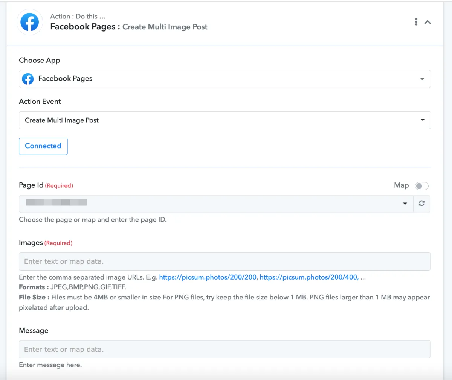Click the Facebook icon inside Choose App field

click(28, 79)
